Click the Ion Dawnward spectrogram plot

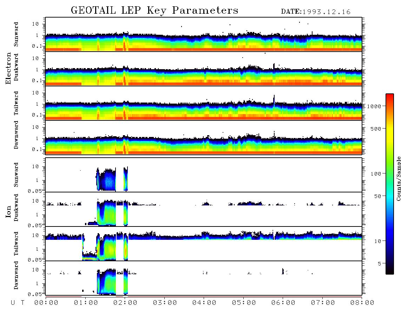[x=204, y=278]
